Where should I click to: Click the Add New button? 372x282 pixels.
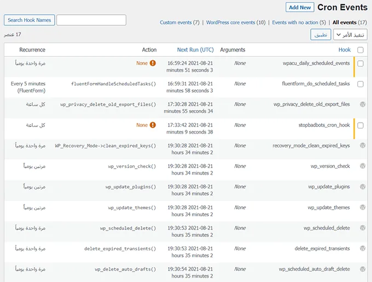(300, 7)
